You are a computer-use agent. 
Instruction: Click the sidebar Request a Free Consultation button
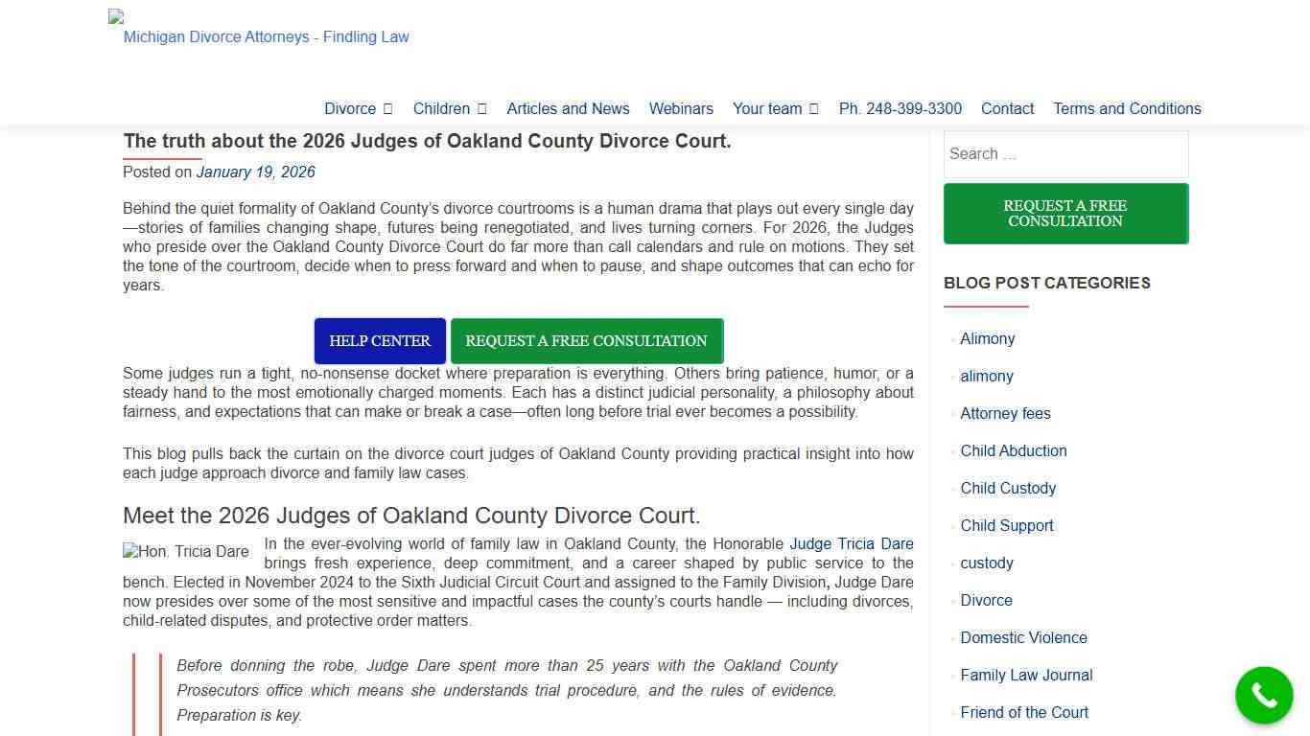(1065, 213)
